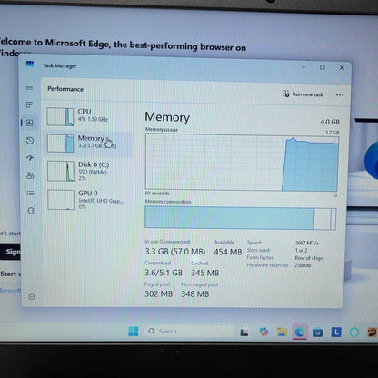The width and height of the screenshot is (378, 378).
Task: Open the App history sidebar icon
Action: point(30,141)
